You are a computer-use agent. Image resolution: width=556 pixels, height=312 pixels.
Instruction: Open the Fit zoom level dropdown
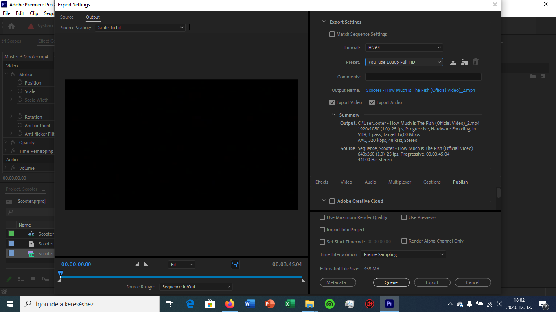pyautogui.click(x=181, y=264)
